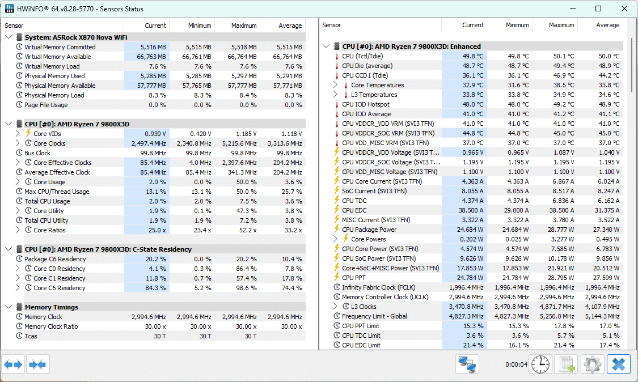
Task: Expand the Core Ratios row
Action: (18, 230)
